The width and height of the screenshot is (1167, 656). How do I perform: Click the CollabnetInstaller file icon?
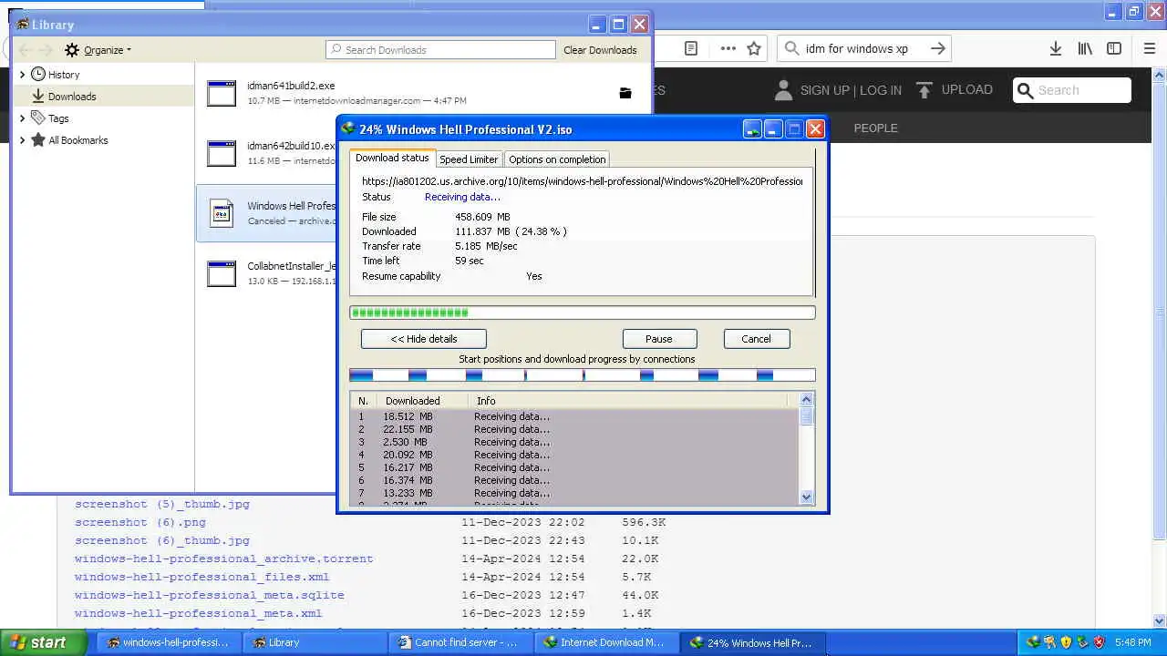pyautogui.click(x=222, y=273)
